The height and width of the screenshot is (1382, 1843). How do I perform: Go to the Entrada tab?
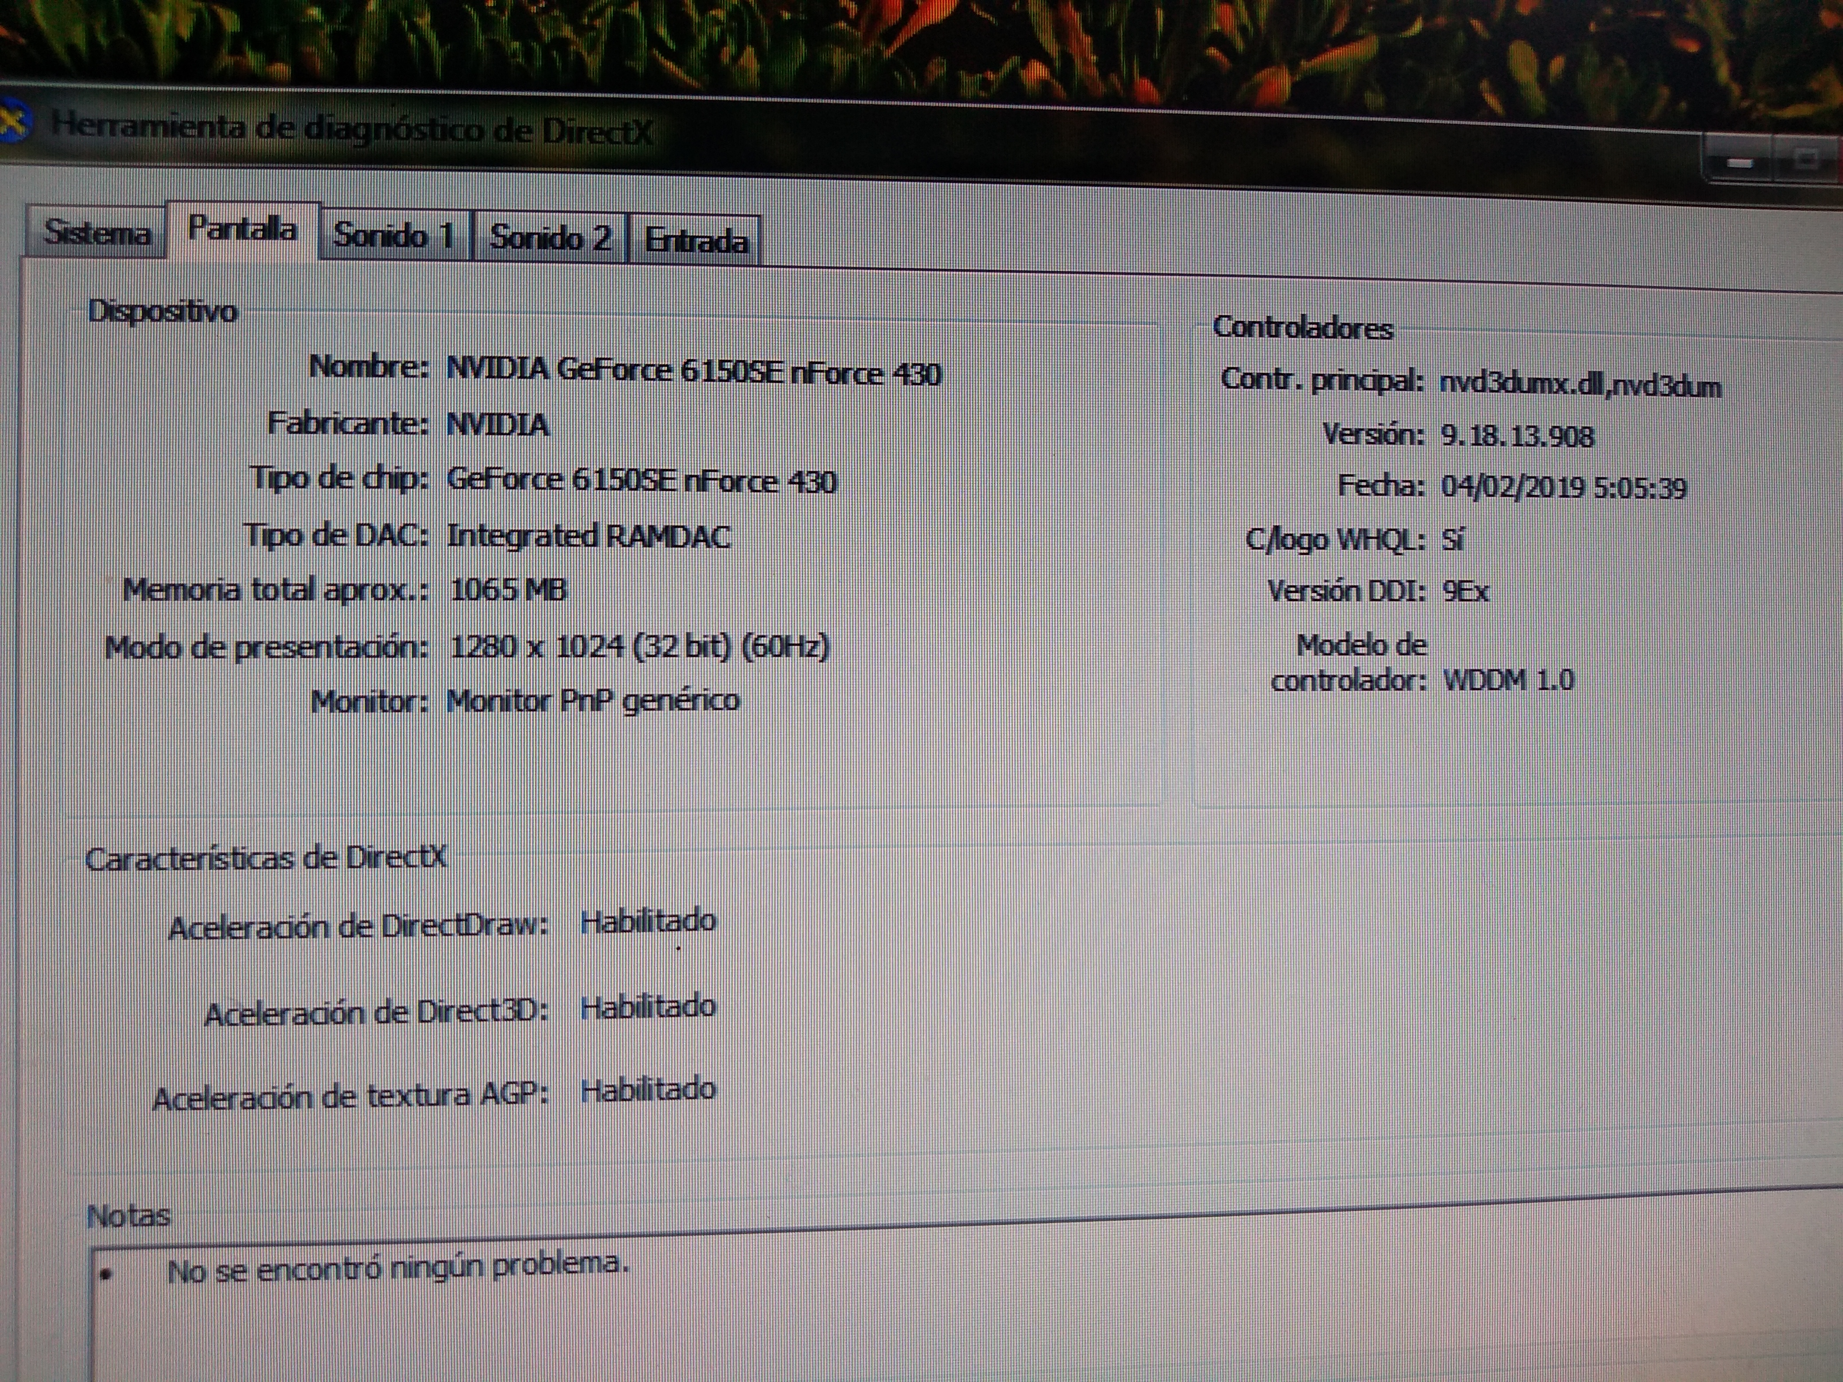696,241
